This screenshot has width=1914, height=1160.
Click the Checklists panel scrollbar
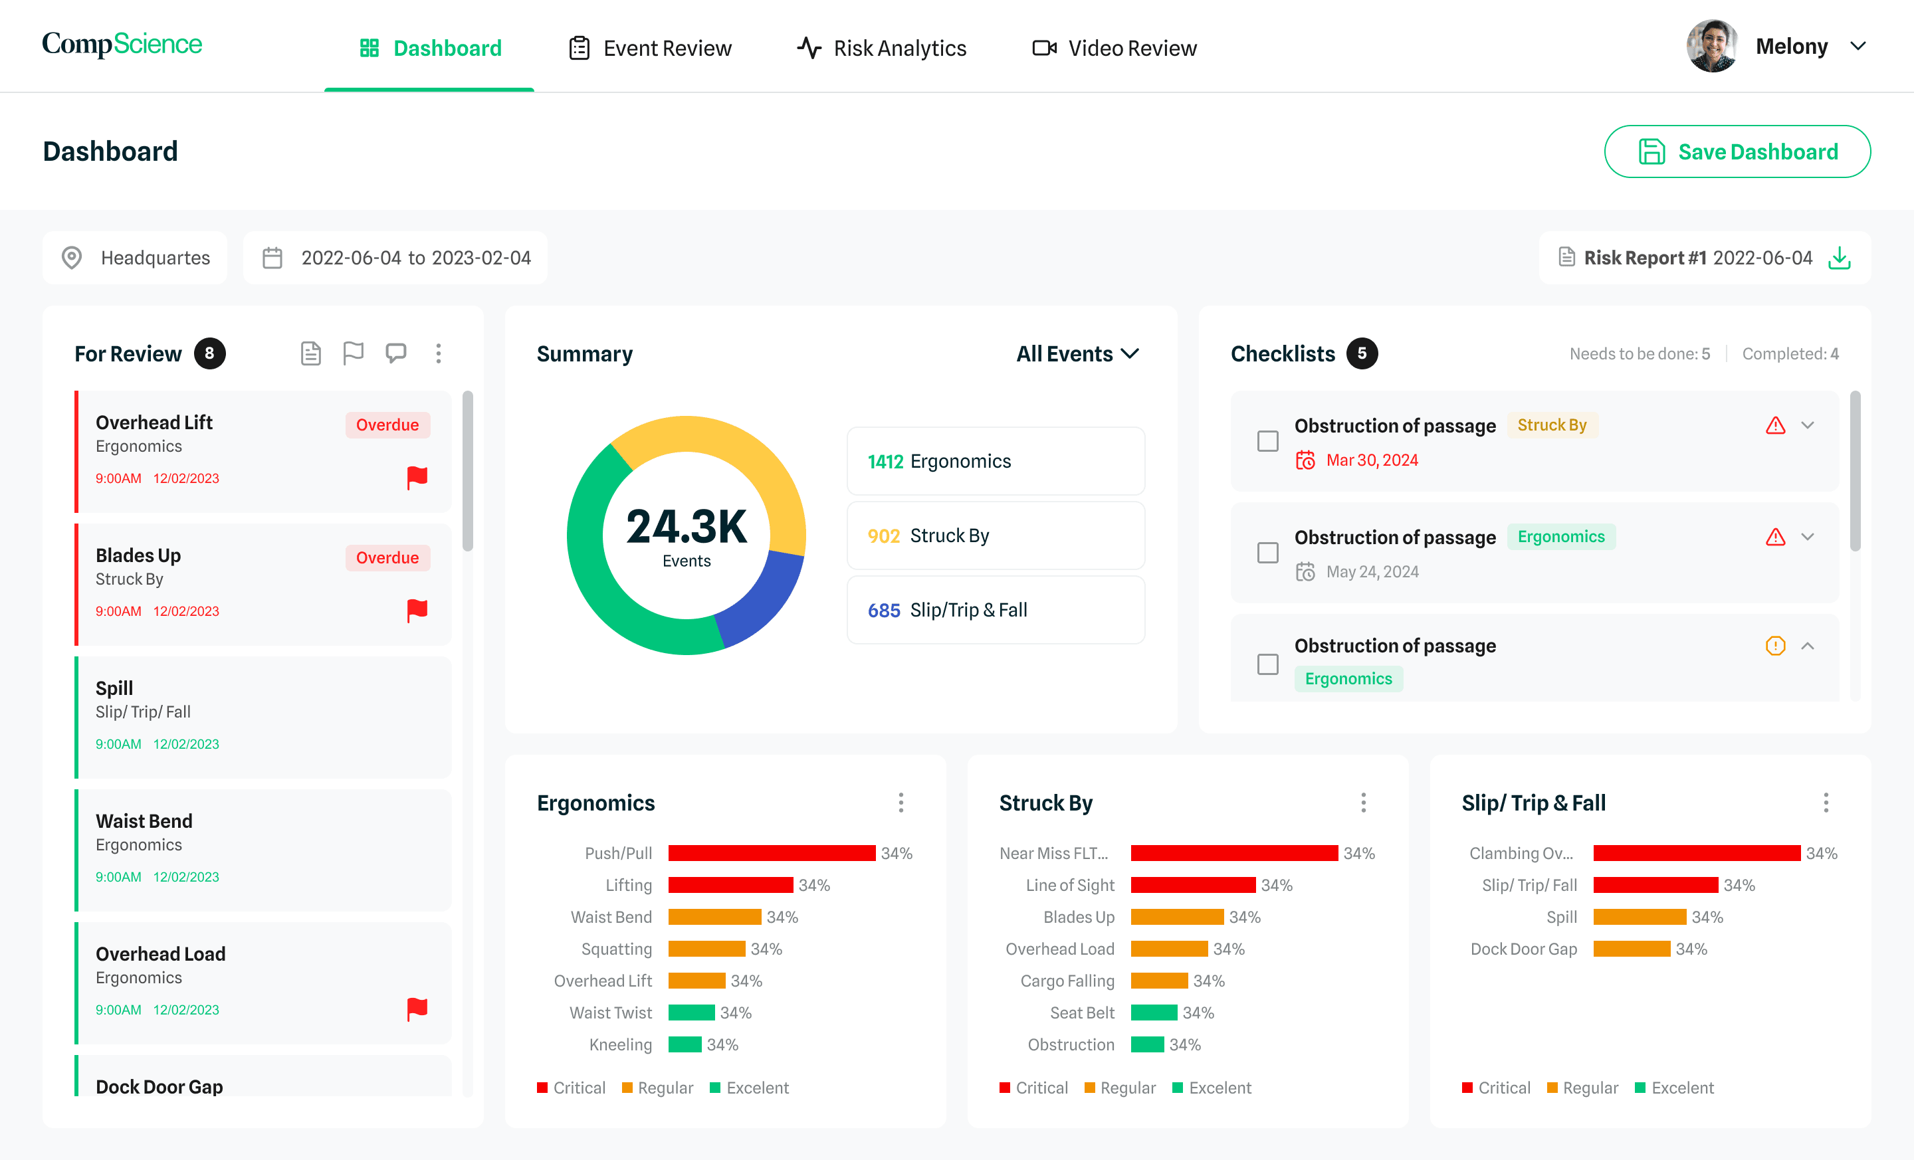(x=1855, y=470)
